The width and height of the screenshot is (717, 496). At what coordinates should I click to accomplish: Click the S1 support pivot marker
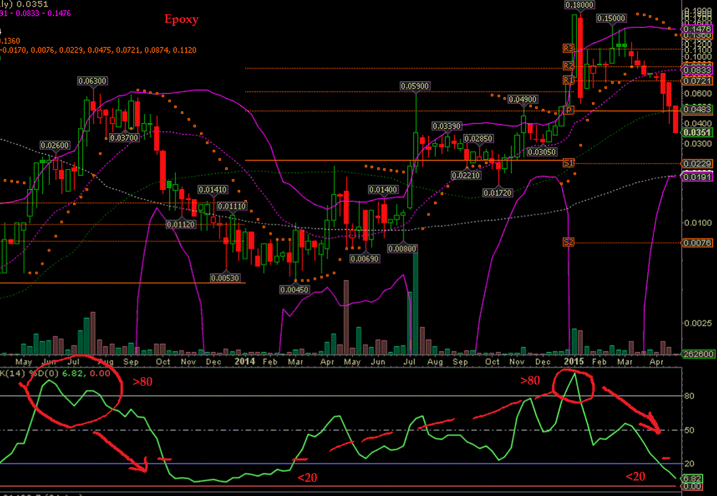click(568, 163)
